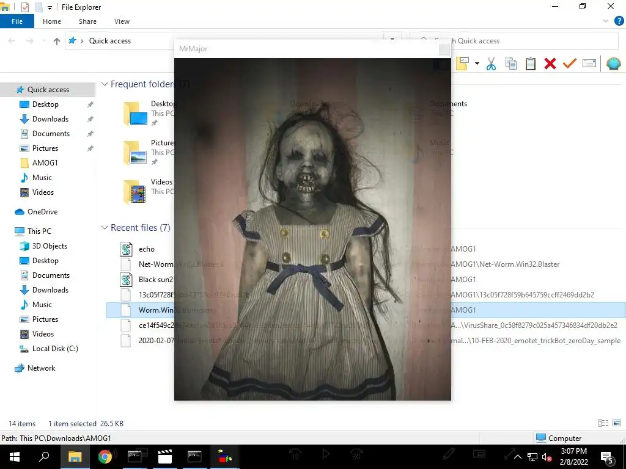The width and height of the screenshot is (626, 469).
Task: Switch to large icons view in status bar
Action: pyautogui.click(x=616, y=423)
